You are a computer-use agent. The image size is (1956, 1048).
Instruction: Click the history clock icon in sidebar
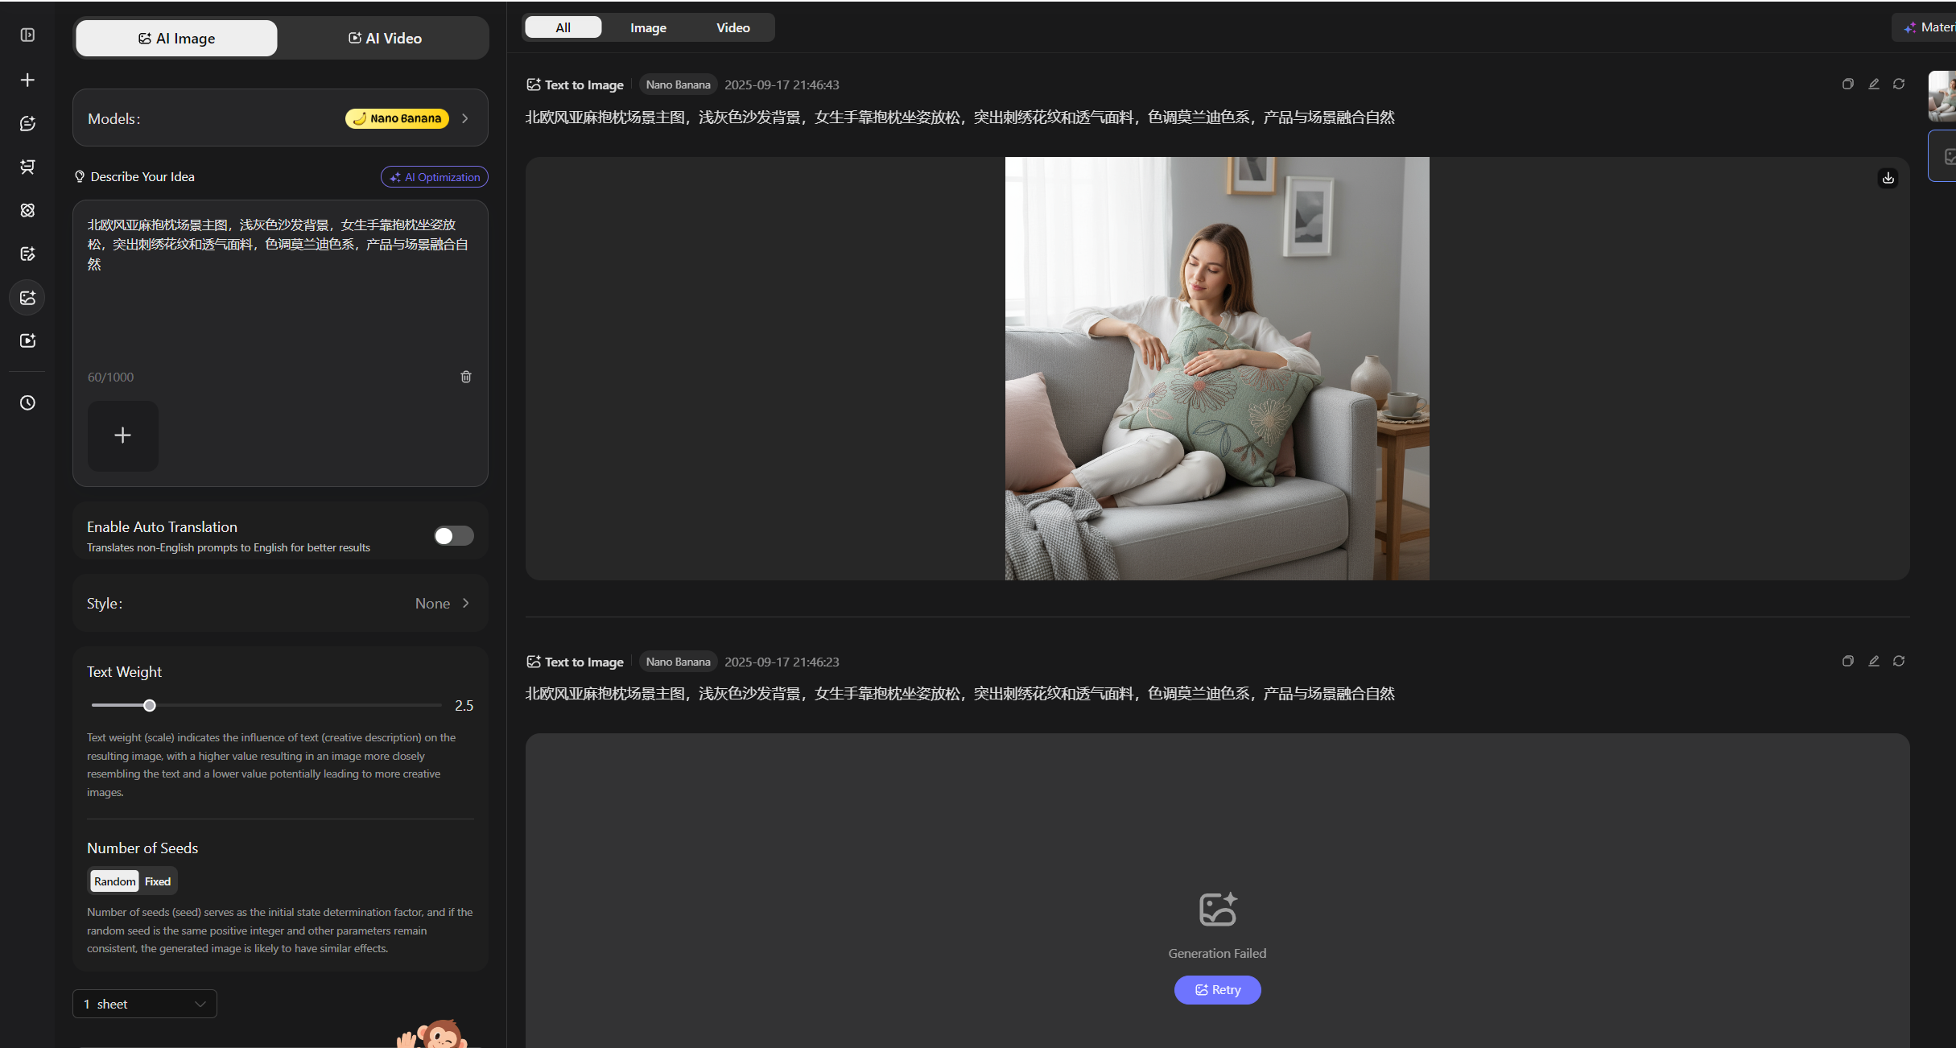[27, 402]
